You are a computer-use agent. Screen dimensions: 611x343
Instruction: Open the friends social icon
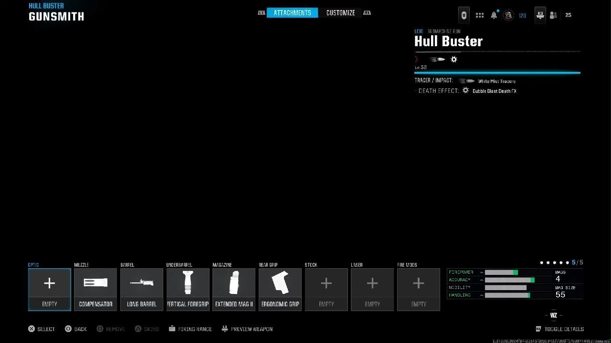(x=553, y=15)
